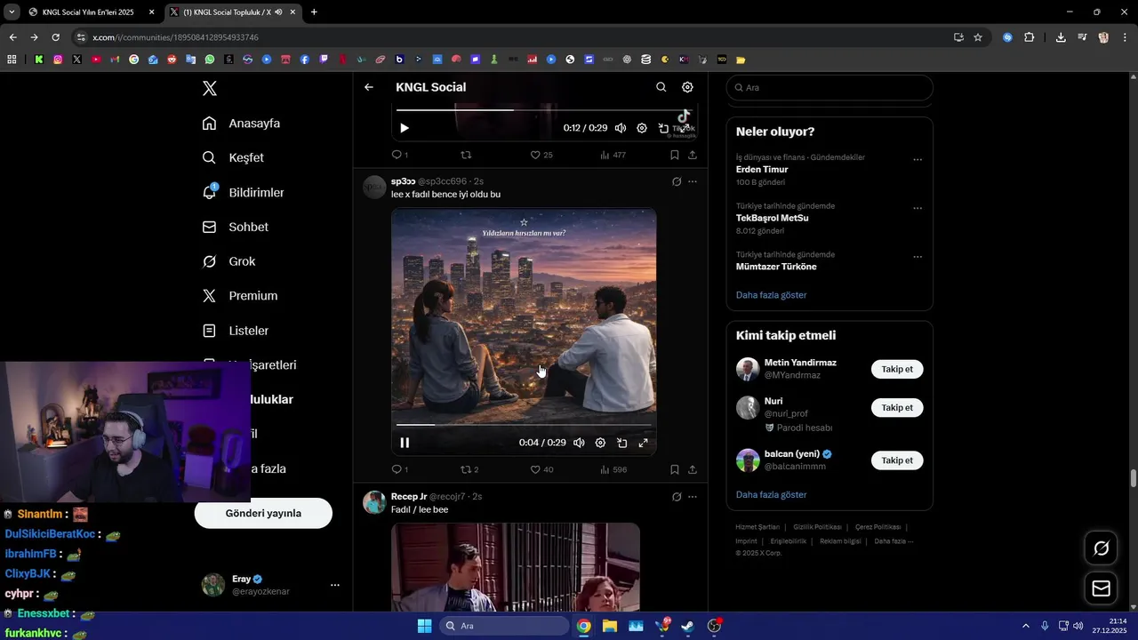Screen dimensions: 1138x640
Task: Go back with the KNGL Social arrow
Action: pyautogui.click(x=369, y=87)
